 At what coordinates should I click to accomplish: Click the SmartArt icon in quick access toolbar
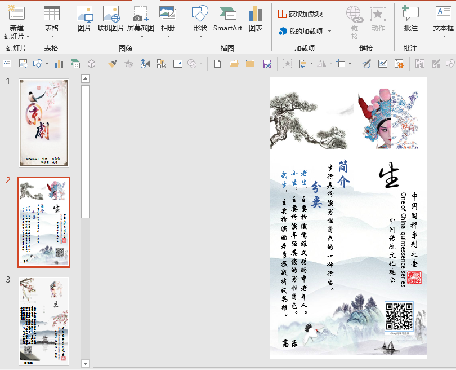pos(75,64)
